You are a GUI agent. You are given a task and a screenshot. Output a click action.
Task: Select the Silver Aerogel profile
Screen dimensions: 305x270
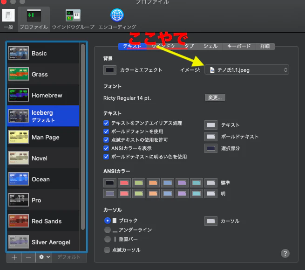[43, 242]
